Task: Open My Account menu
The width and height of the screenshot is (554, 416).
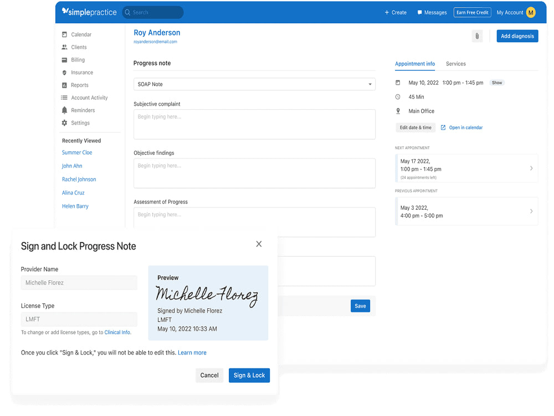Action: click(x=516, y=12)
